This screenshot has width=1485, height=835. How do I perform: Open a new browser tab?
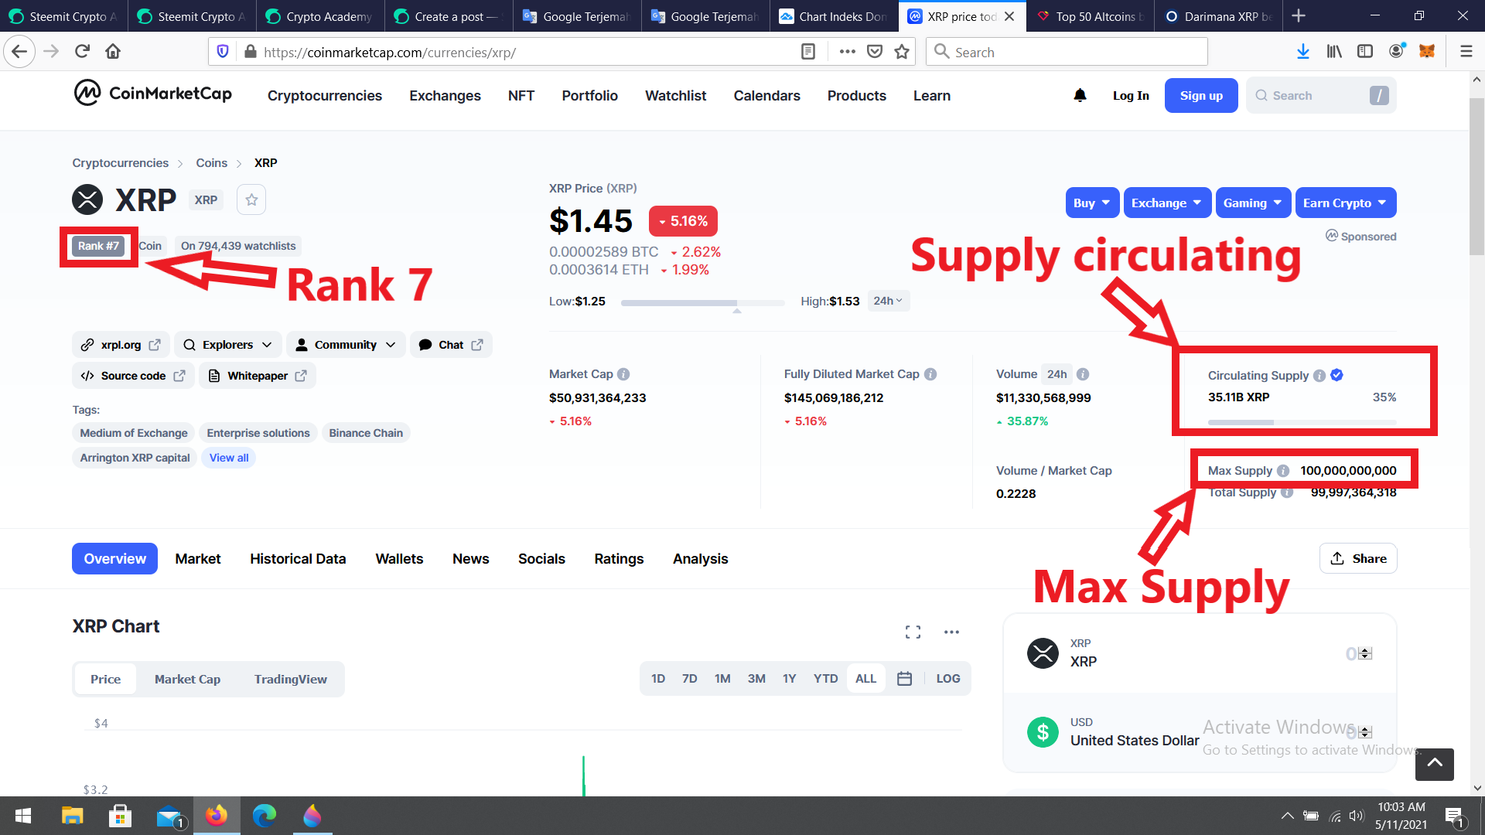point(1299,16)
